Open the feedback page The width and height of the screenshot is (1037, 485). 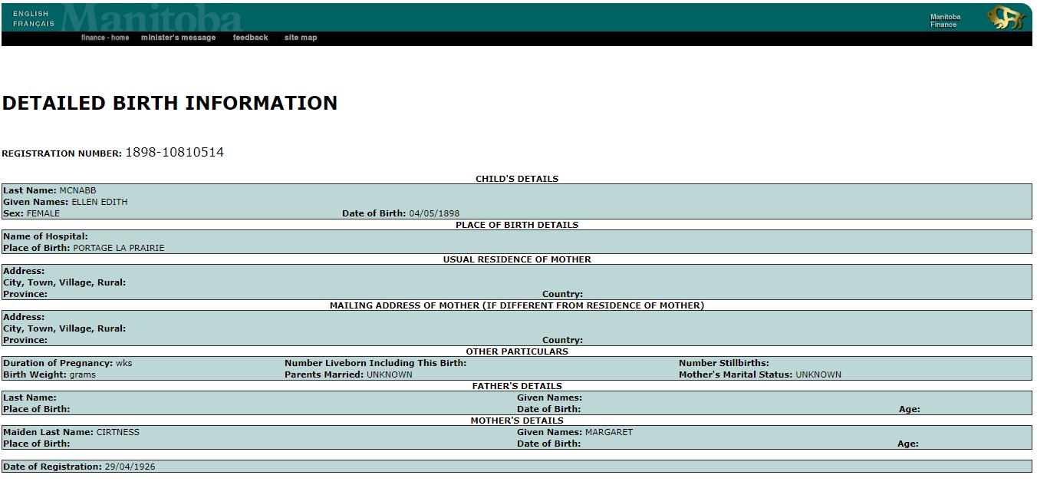(251, 38)
